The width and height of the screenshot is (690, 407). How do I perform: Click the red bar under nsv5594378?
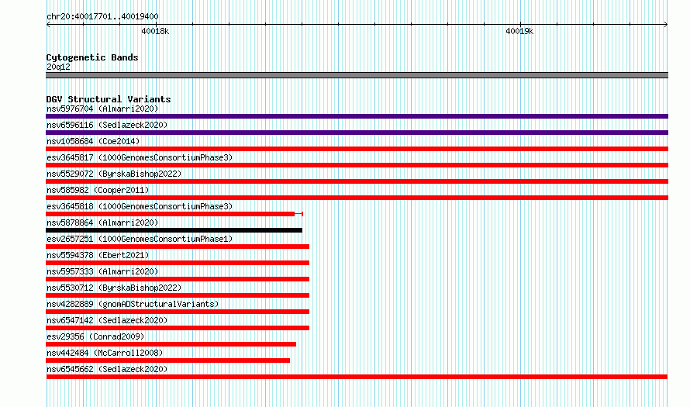(x=178, y=263)
